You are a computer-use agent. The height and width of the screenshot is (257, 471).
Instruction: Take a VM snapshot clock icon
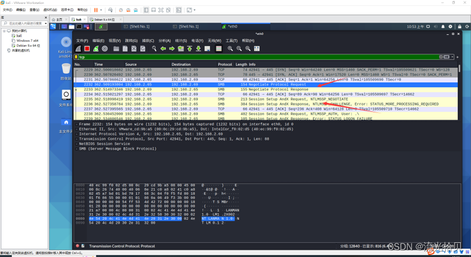(121, 10)
